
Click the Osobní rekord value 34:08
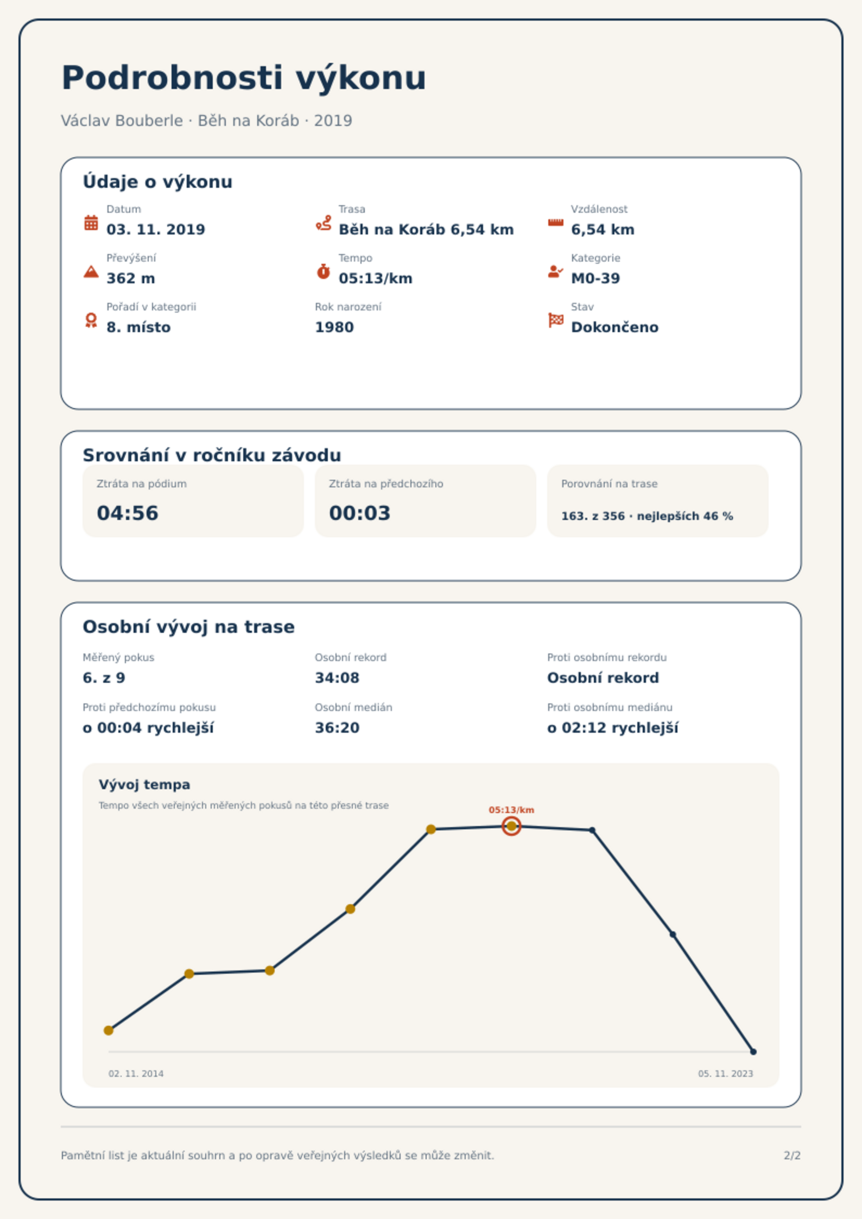point(337,677)
